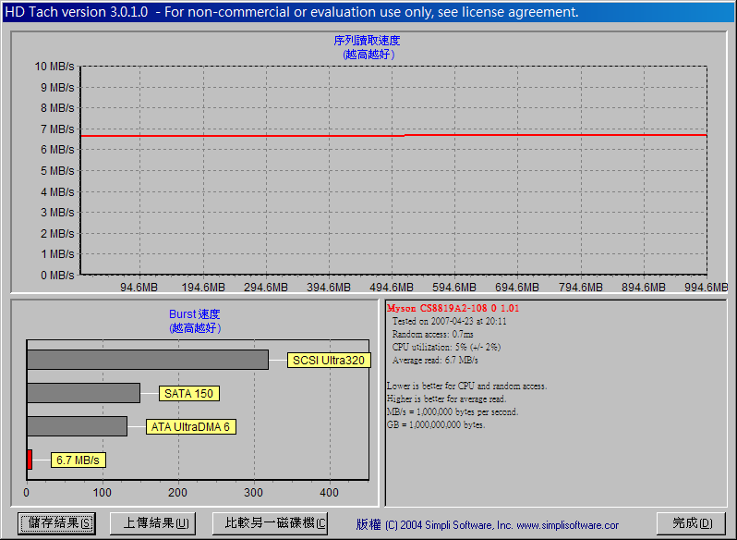737x540 pixels.
Task: Click the Average read: 6.7 MB/s line
Action: click(435, 360)
